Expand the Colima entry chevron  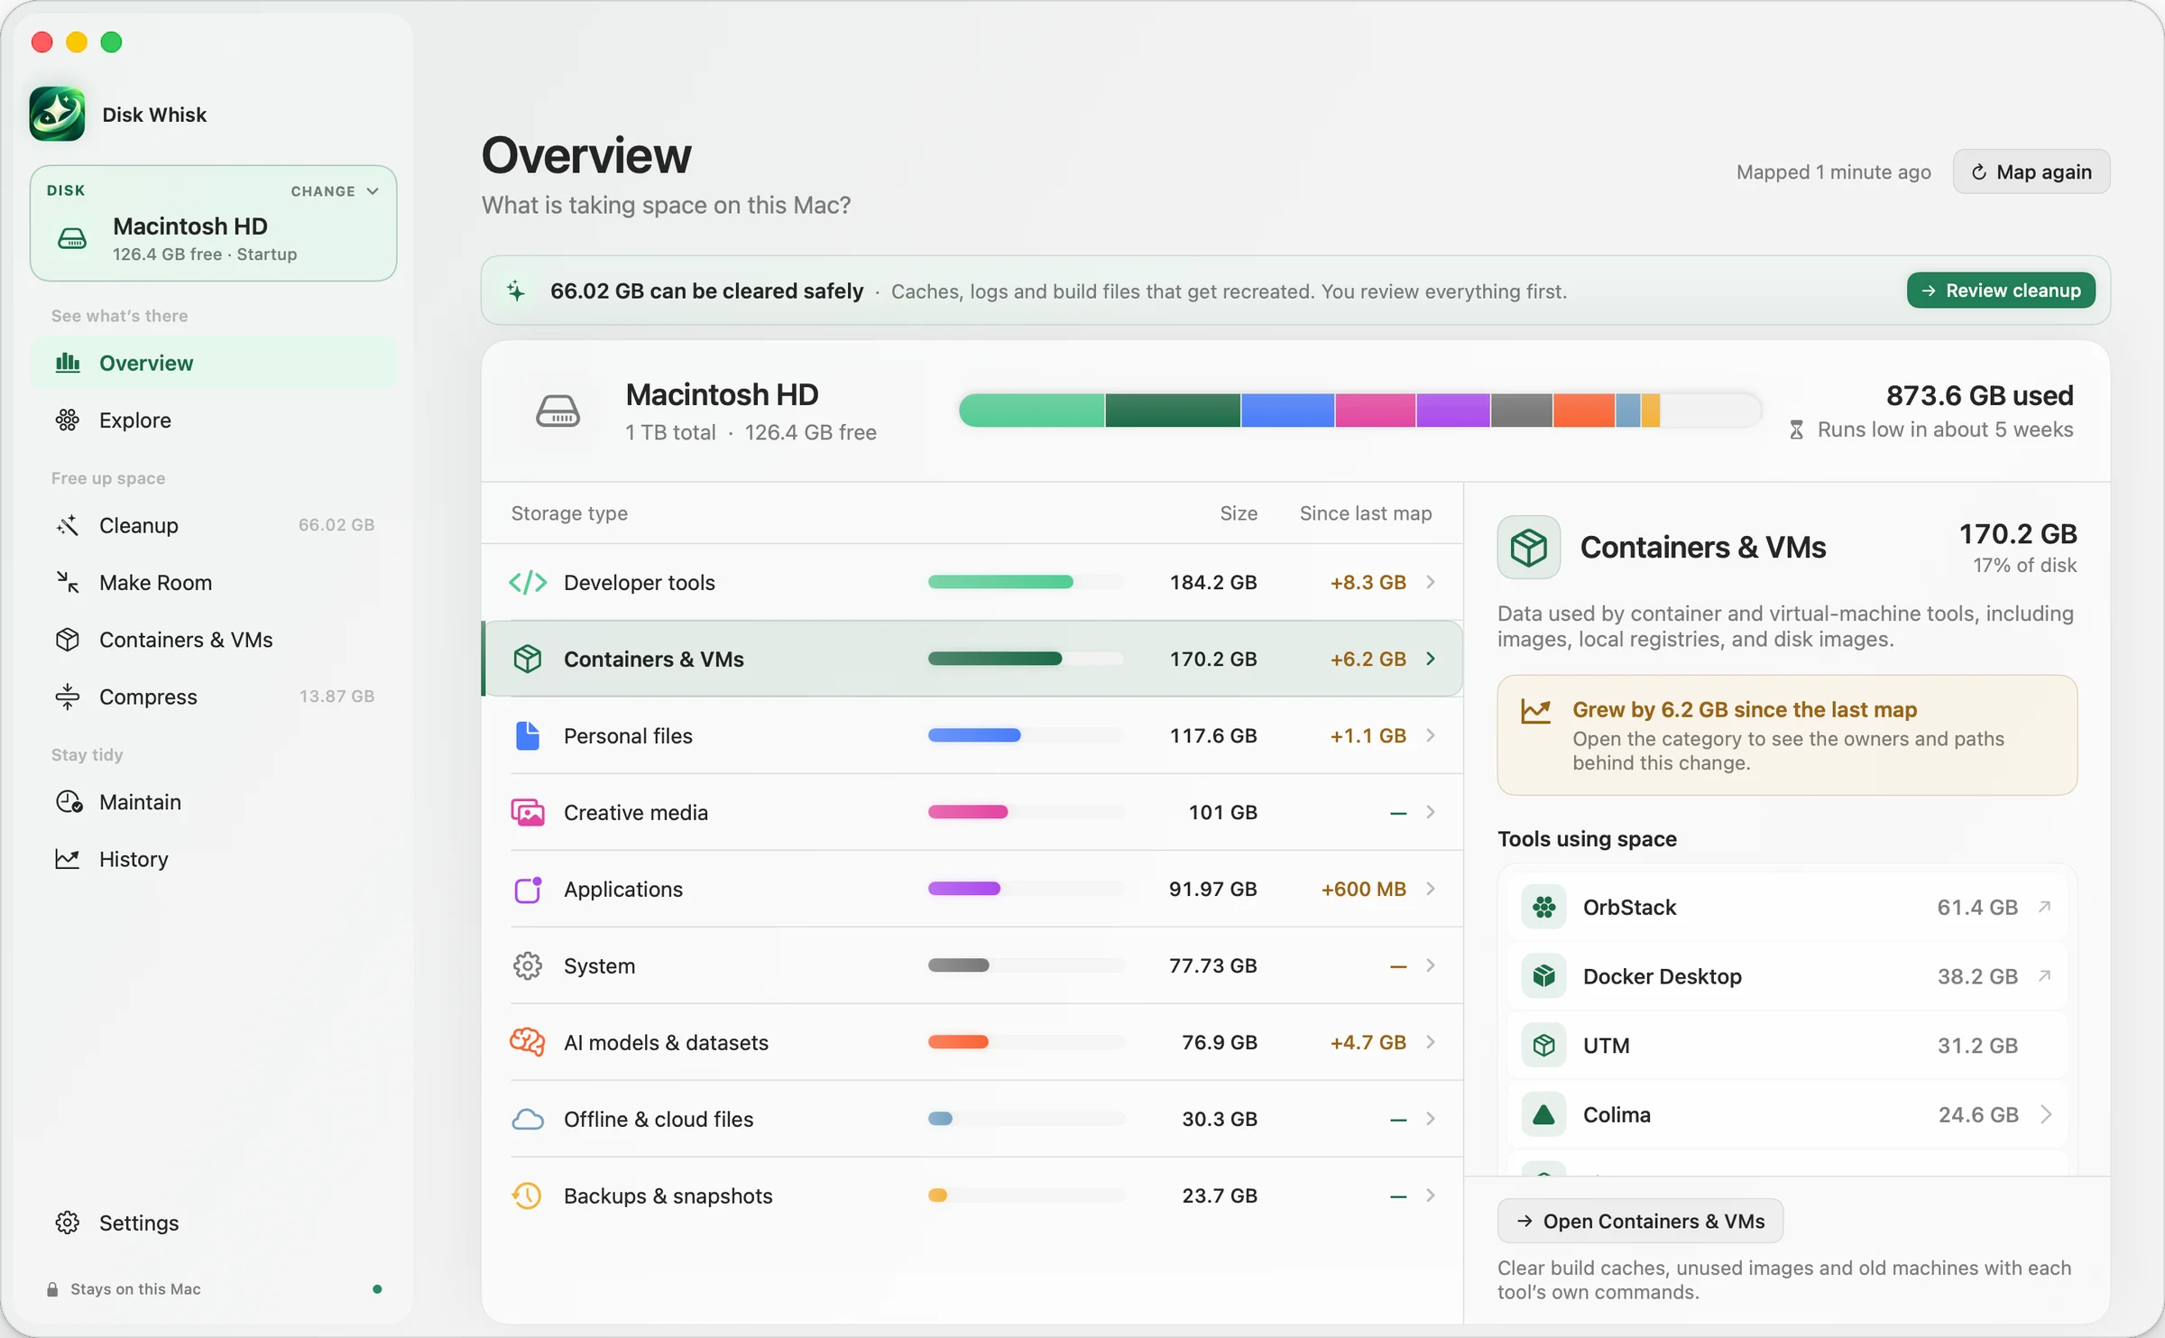pos(2046,1114)
